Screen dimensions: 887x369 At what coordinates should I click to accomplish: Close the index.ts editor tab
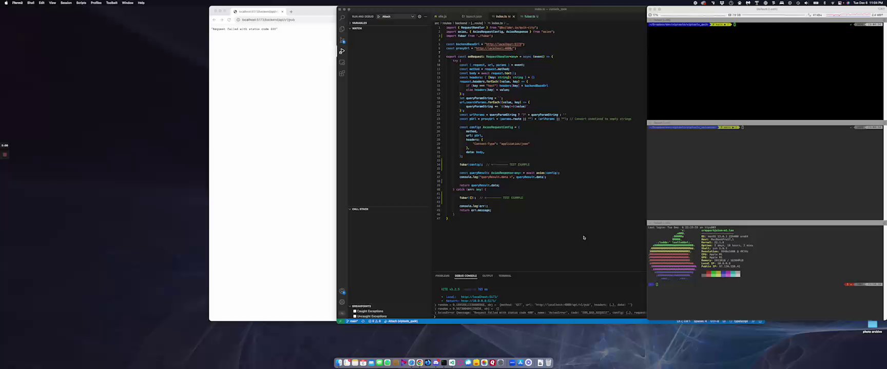pos(514,16)
